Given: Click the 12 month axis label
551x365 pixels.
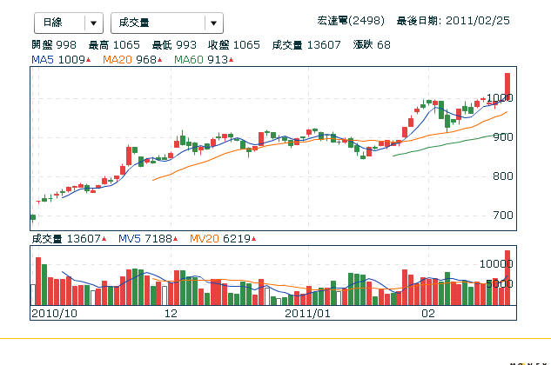Looking at the screenshot, I should pyautogui.click(x=171, y=314).
